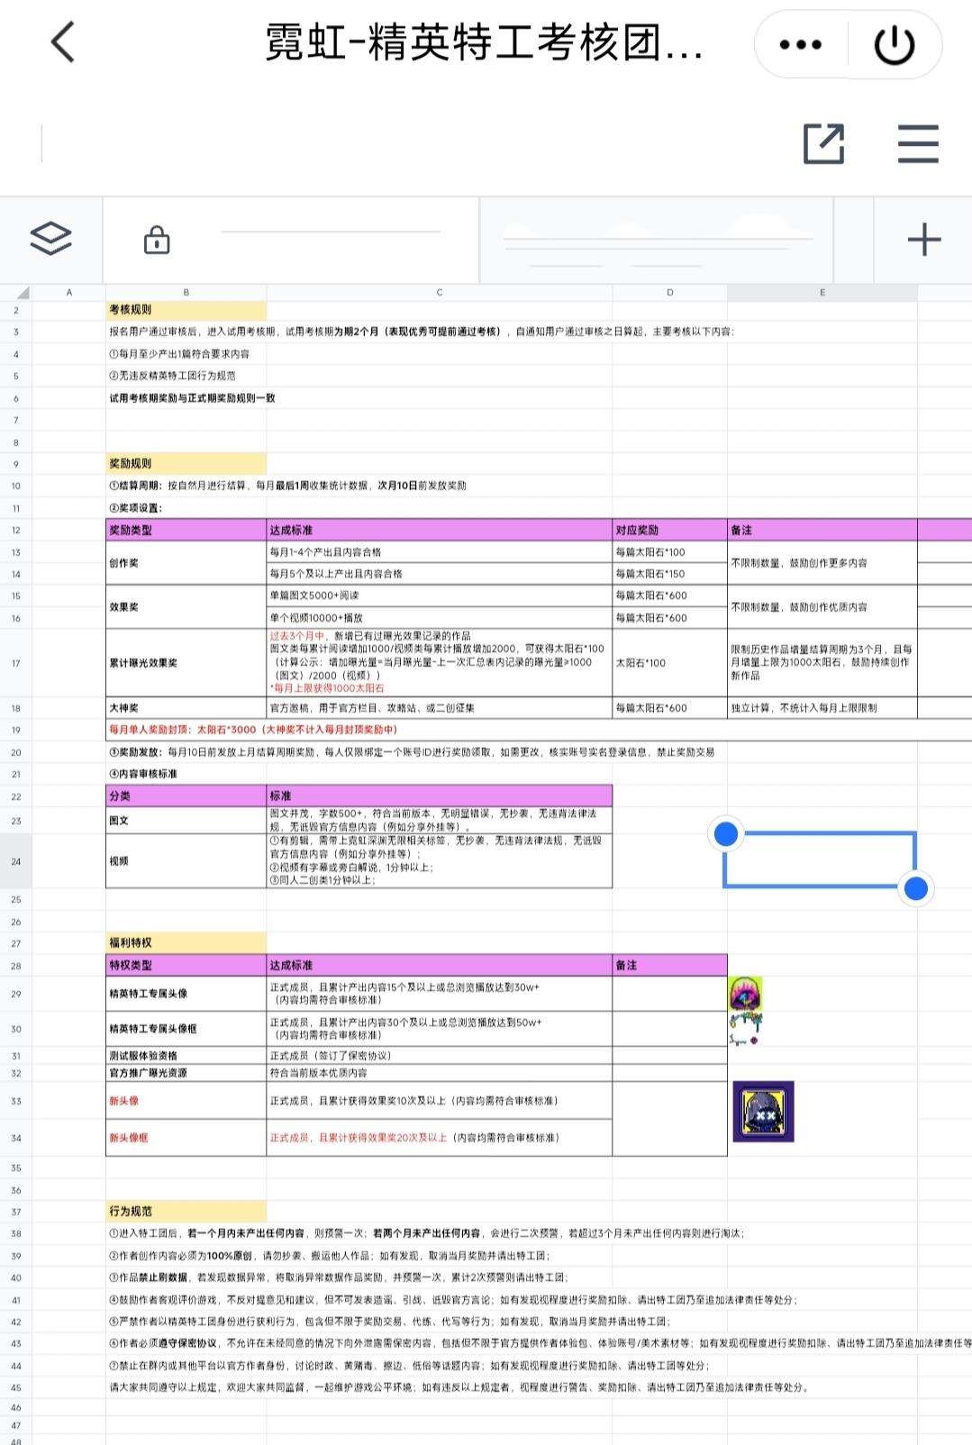Tap the back arrow in header
Viewport: 972px width, 1445px height.
click(63, 42)
